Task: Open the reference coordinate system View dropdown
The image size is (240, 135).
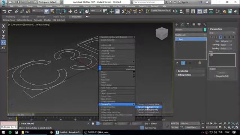Action: 96,10
